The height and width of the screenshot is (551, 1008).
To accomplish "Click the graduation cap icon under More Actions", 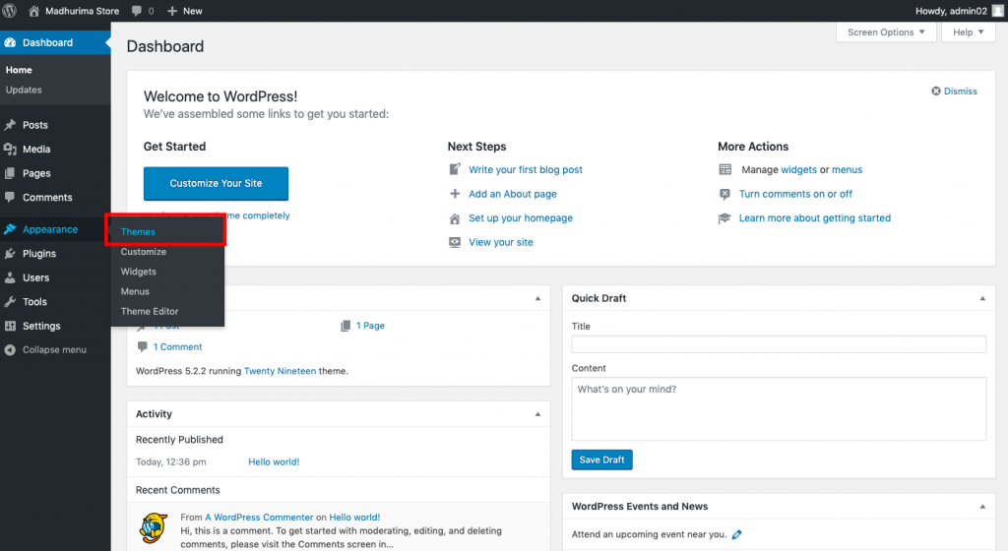I will 725,218.
